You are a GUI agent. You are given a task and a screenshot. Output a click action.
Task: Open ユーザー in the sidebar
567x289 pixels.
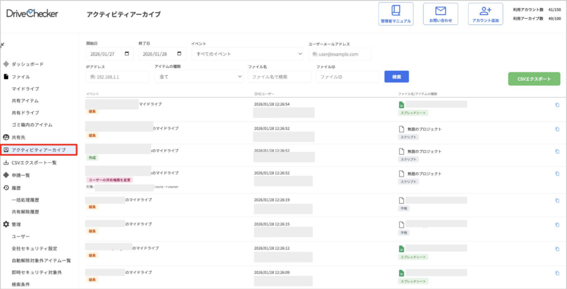[20, 237]
